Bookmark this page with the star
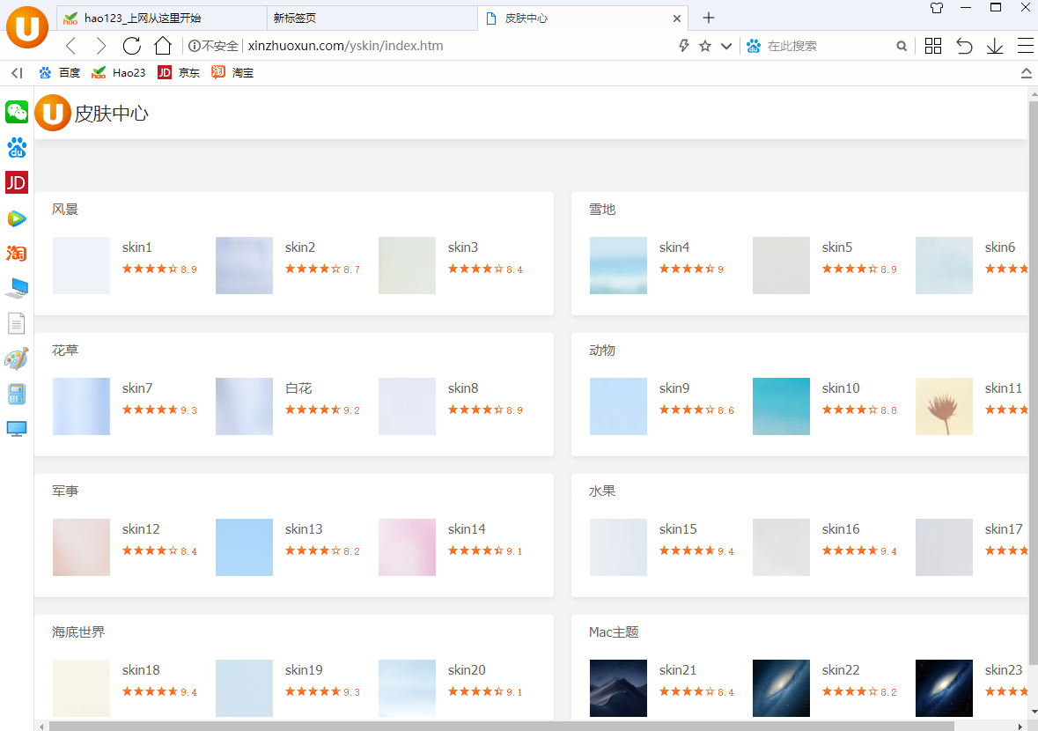This screenshot has width=1038, height=731. pyautogui.click(x=703, y=45)
